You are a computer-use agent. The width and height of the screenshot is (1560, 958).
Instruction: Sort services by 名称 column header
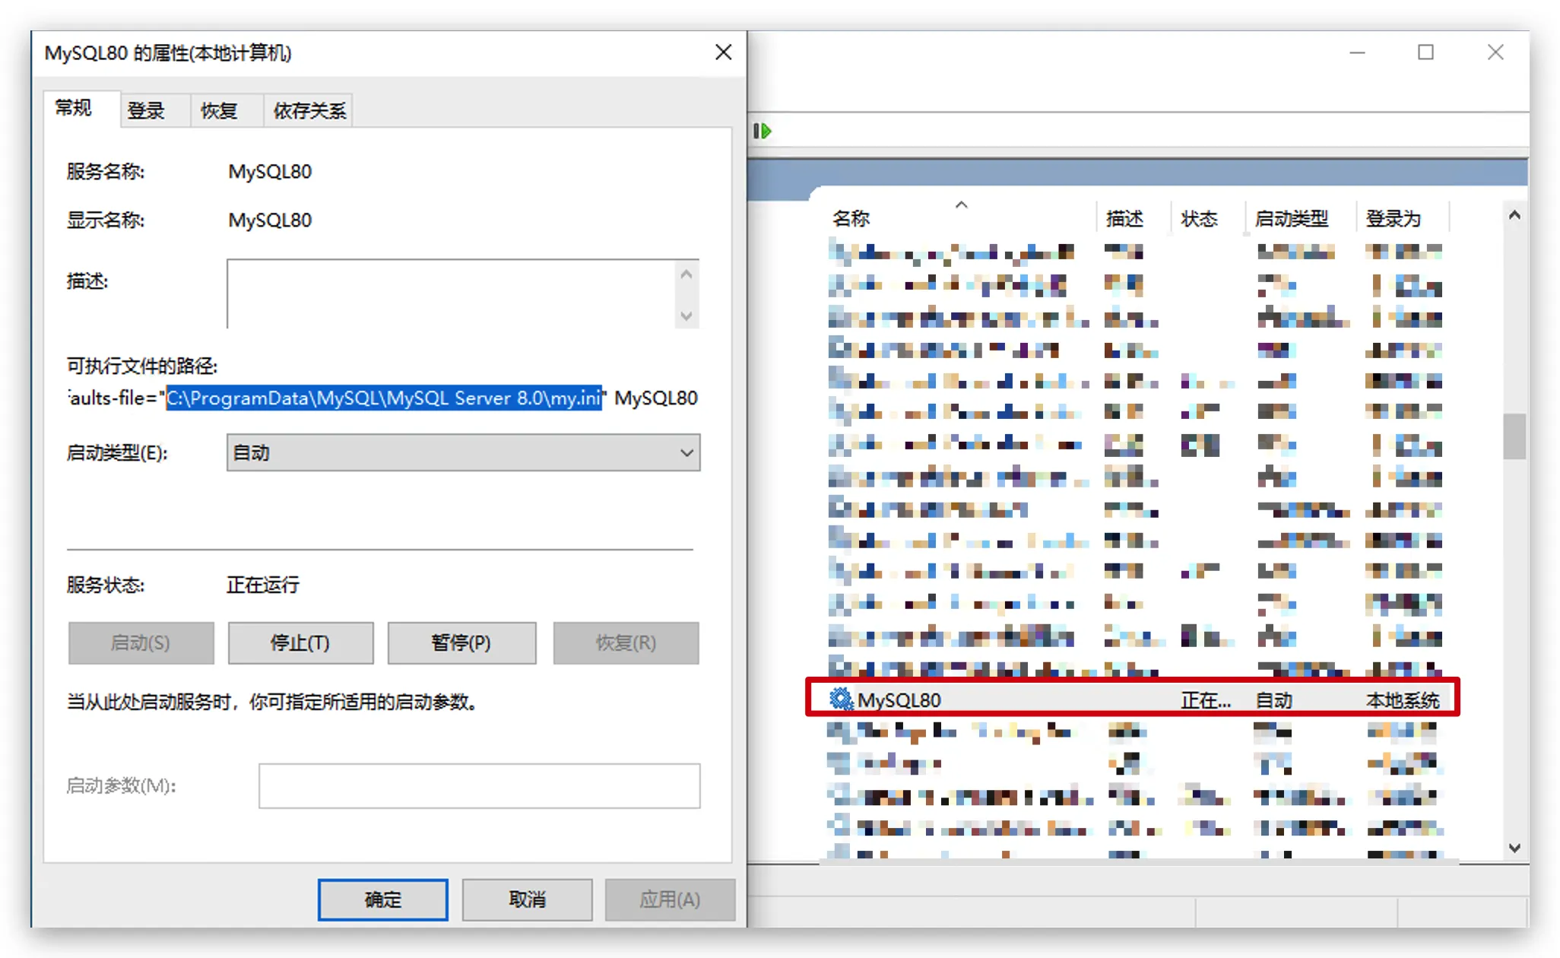coord(851,219)
